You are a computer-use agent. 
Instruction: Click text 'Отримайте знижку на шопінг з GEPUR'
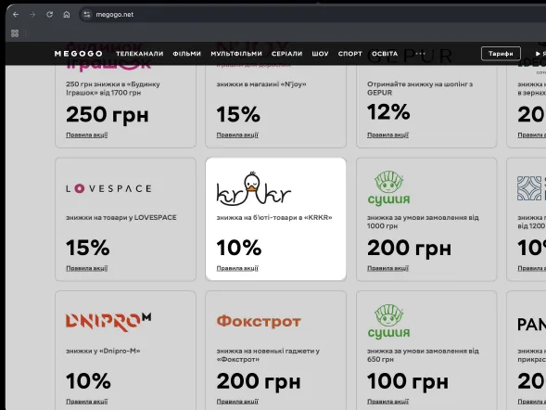(420, 88)
